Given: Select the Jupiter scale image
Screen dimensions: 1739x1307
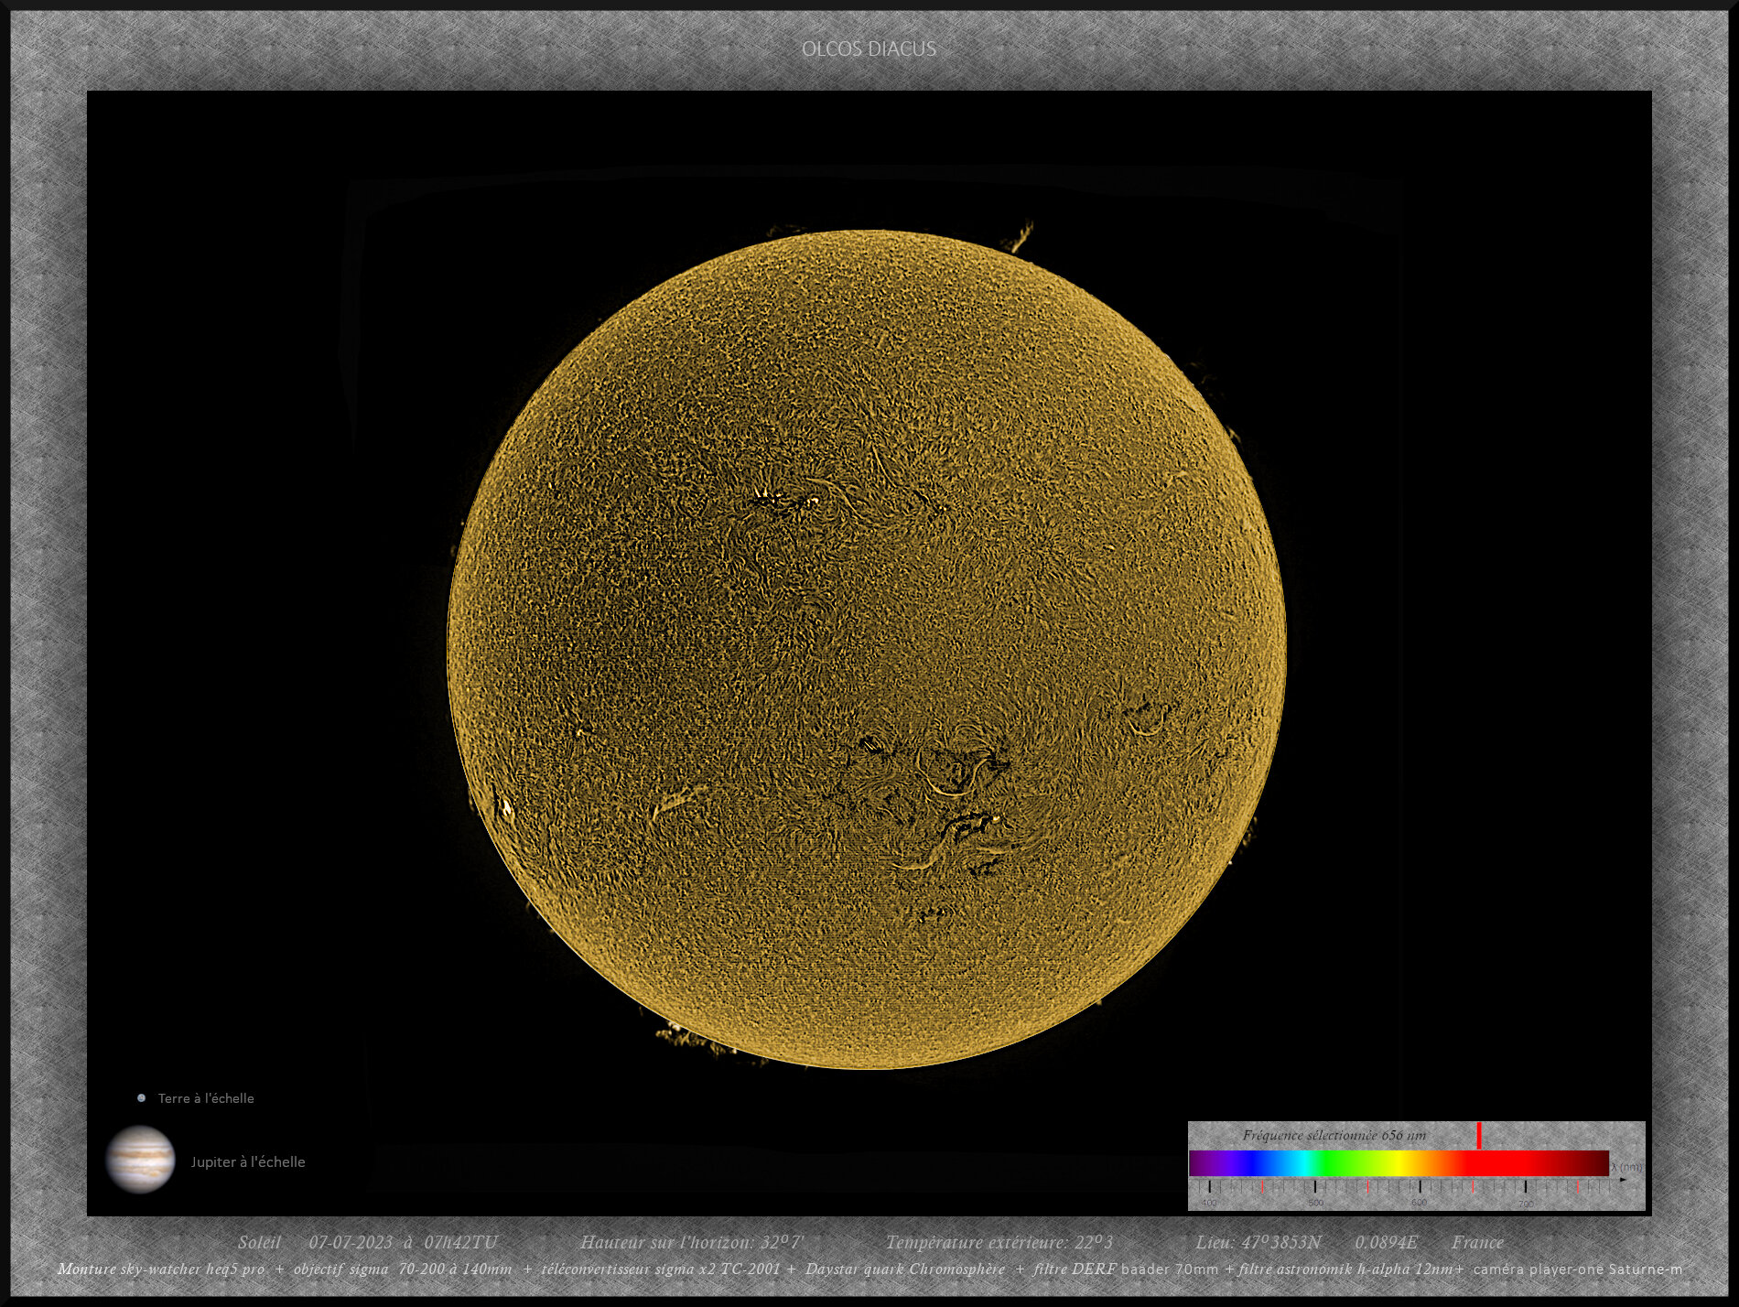Looking at the screenshot, I should tap(140, 1160).
